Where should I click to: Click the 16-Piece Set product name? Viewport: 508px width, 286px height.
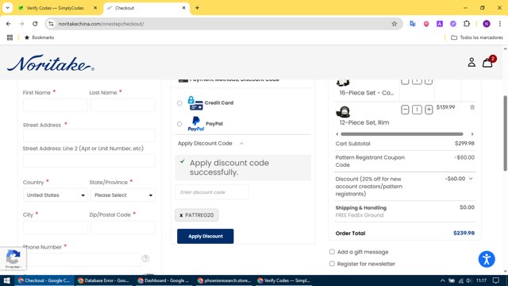tap(367, 93)
